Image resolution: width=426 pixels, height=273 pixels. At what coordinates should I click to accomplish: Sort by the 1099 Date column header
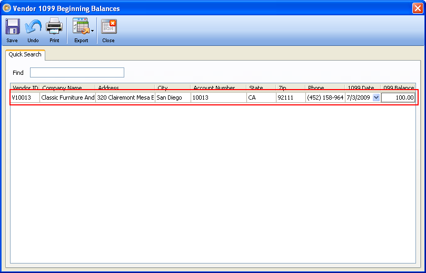pos(363,87)
